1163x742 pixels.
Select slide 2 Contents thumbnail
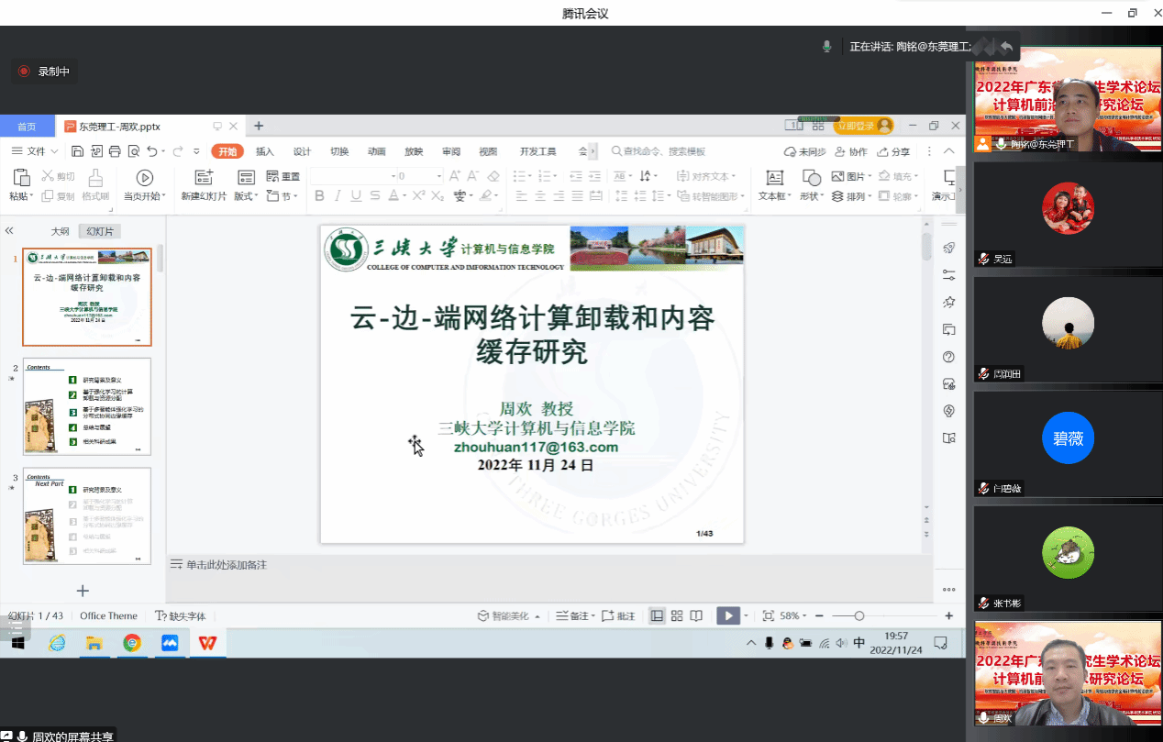tap(87, 406)
